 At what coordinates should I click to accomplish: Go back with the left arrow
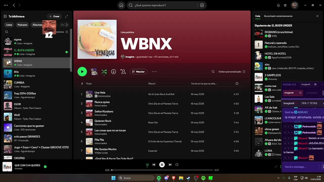point(14,5)
